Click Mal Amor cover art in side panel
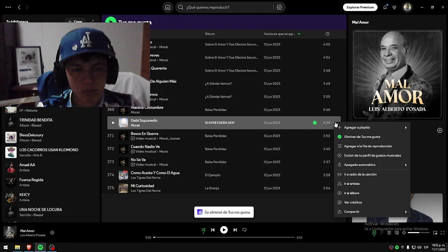The width and height of the screenshot is (448, 252). (397, 75)
